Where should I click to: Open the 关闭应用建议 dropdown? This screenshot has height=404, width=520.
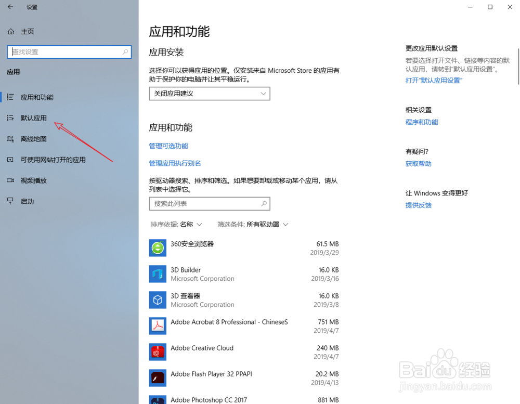[x=210, y=94]
